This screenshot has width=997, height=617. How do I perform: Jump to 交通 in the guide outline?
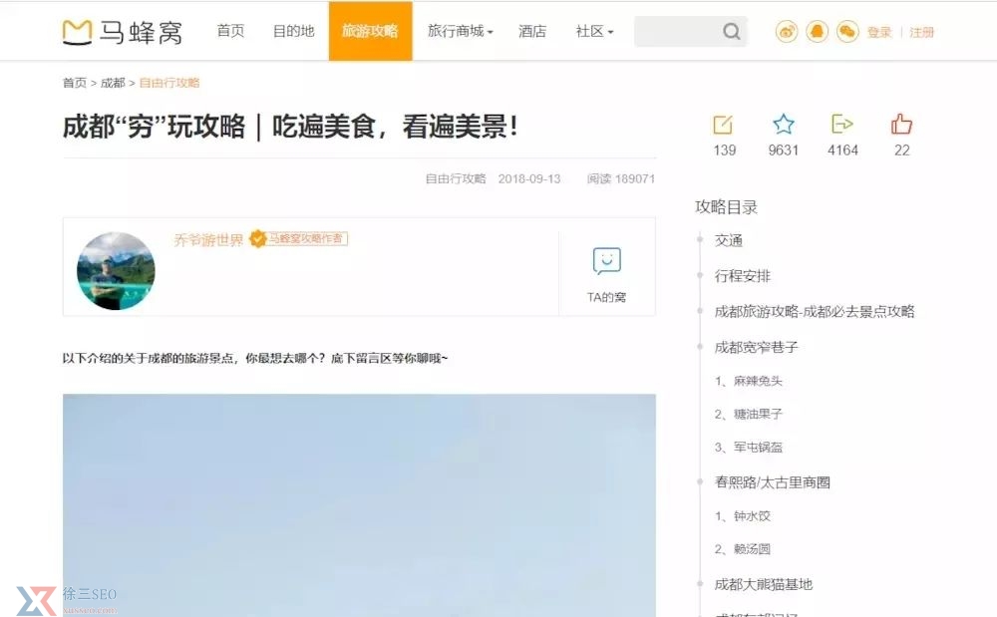(x=730, y=240)
